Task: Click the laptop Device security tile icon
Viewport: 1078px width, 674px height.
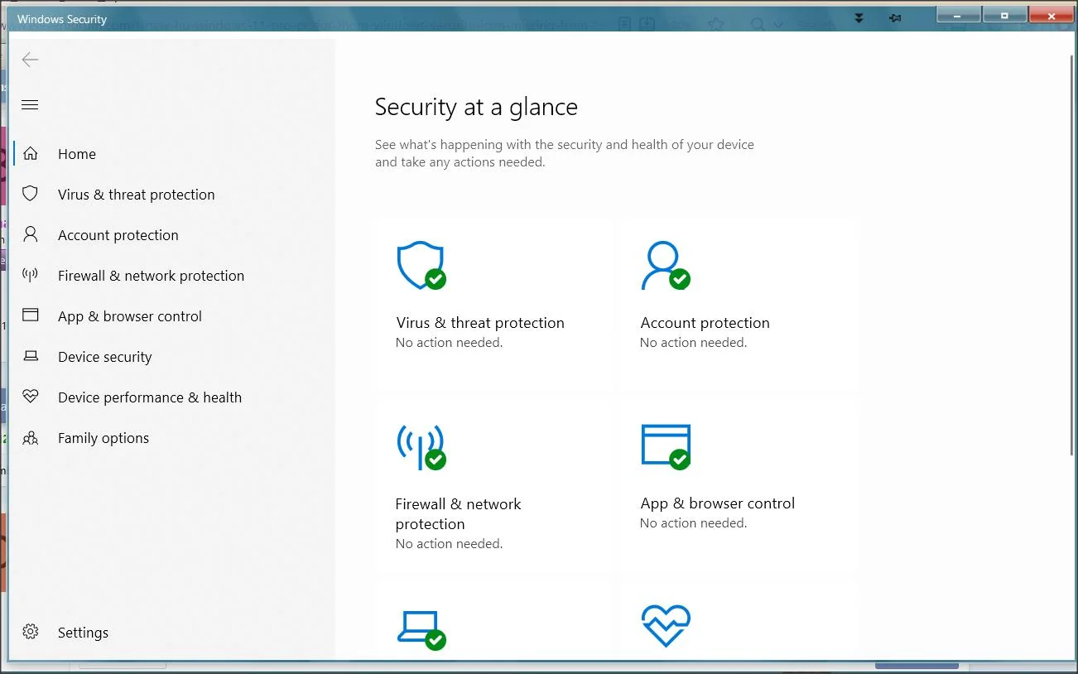Action: point(421,629)
